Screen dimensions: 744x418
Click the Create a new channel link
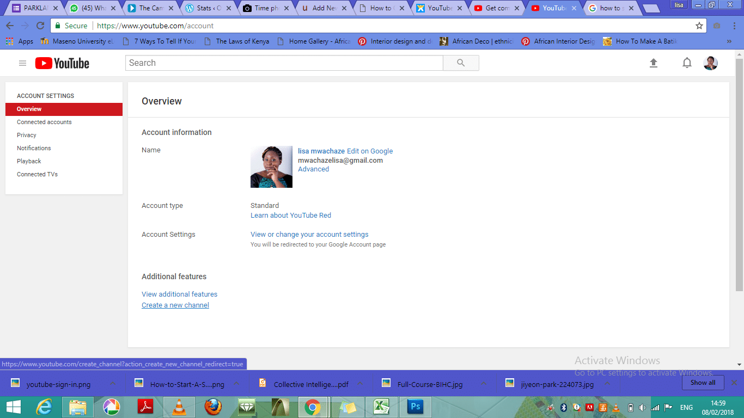[x=175, y=305]
